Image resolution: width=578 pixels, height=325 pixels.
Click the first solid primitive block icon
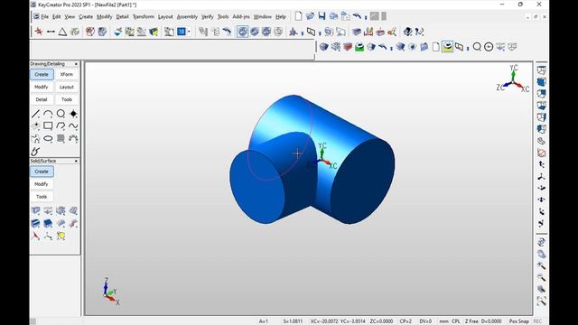point(36,210)
